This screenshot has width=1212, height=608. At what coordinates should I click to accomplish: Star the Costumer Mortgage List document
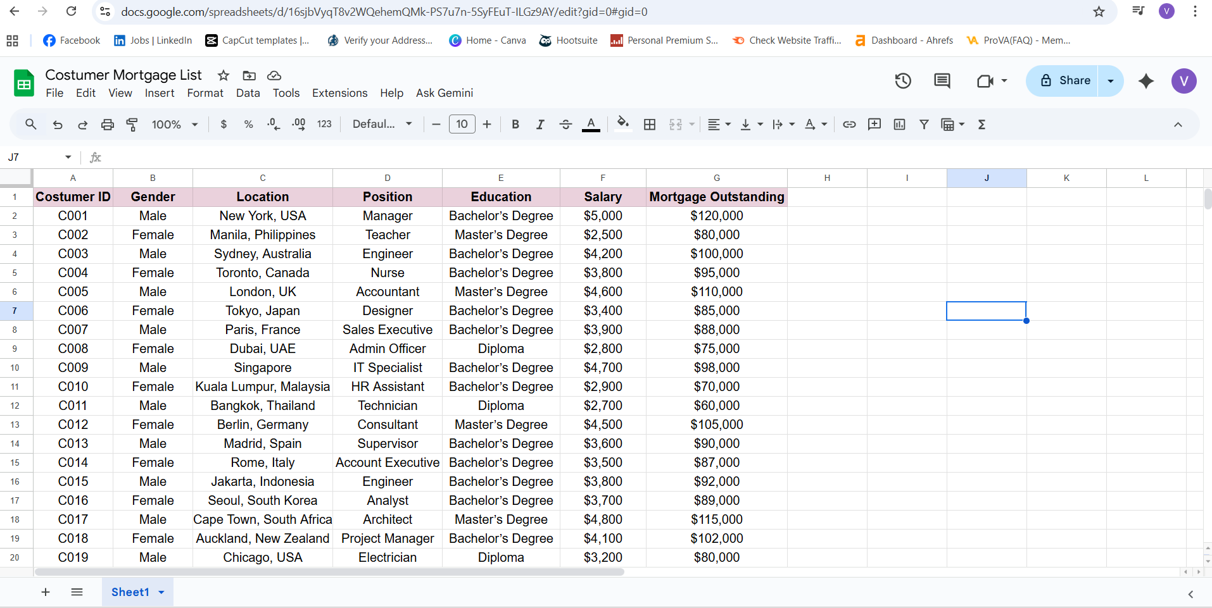pos(224,76)
